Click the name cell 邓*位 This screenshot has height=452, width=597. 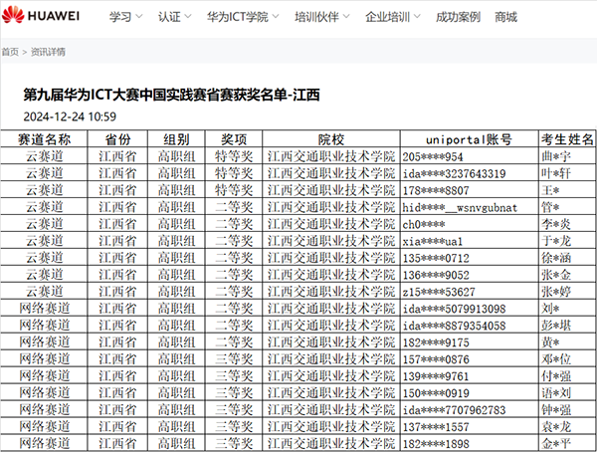coord(567,358)
